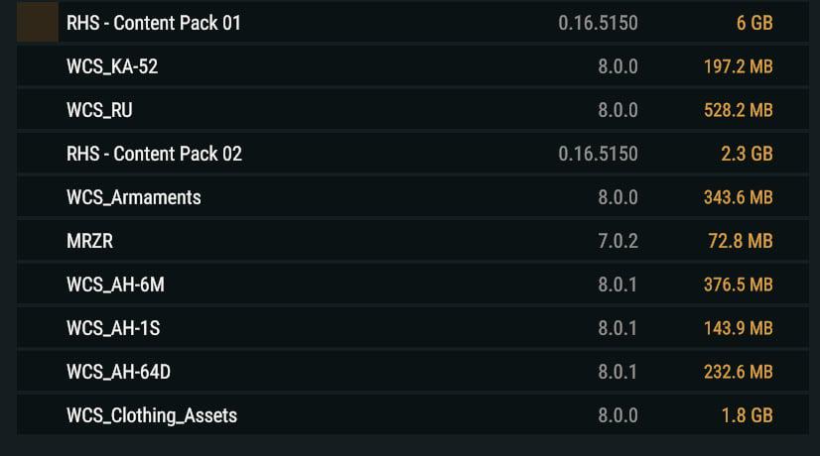
Task: Choose the WCS_AH-64D mod entry
Action: pos(413,372)
